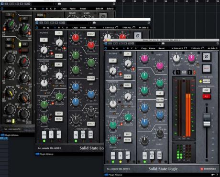Click the Brainworx logo in front window

pos(209,169)
